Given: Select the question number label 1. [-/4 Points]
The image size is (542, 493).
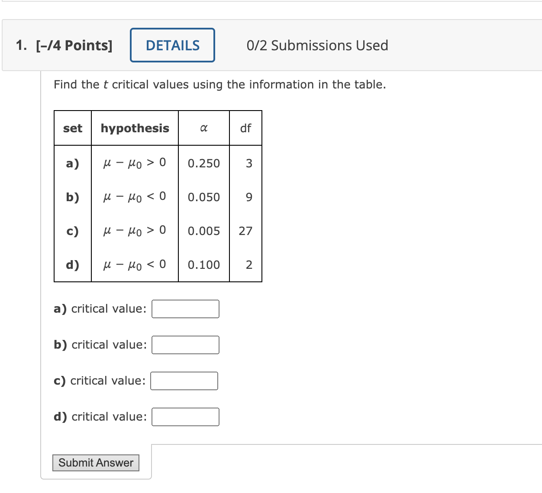Looking at the screenshot, I should tap(64, 45).
